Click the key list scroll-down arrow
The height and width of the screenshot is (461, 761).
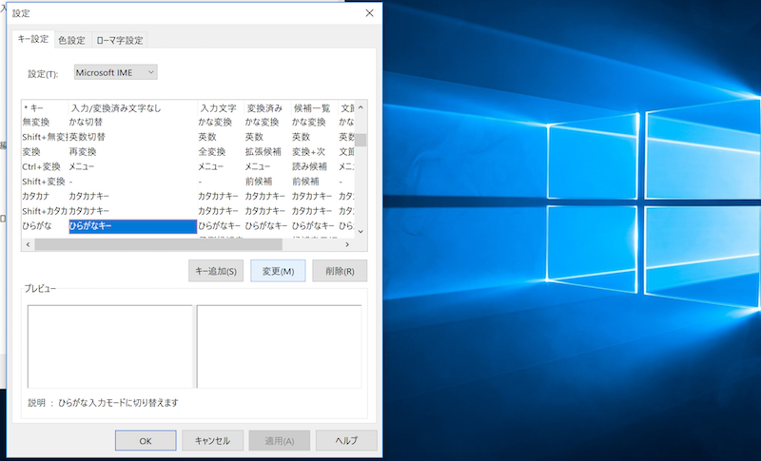click(361, 231)
